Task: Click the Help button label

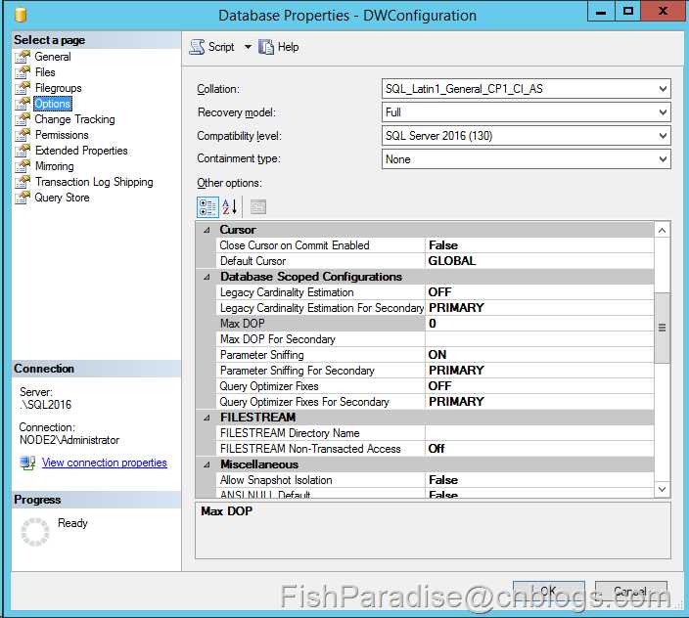Action: coord(289,47)
